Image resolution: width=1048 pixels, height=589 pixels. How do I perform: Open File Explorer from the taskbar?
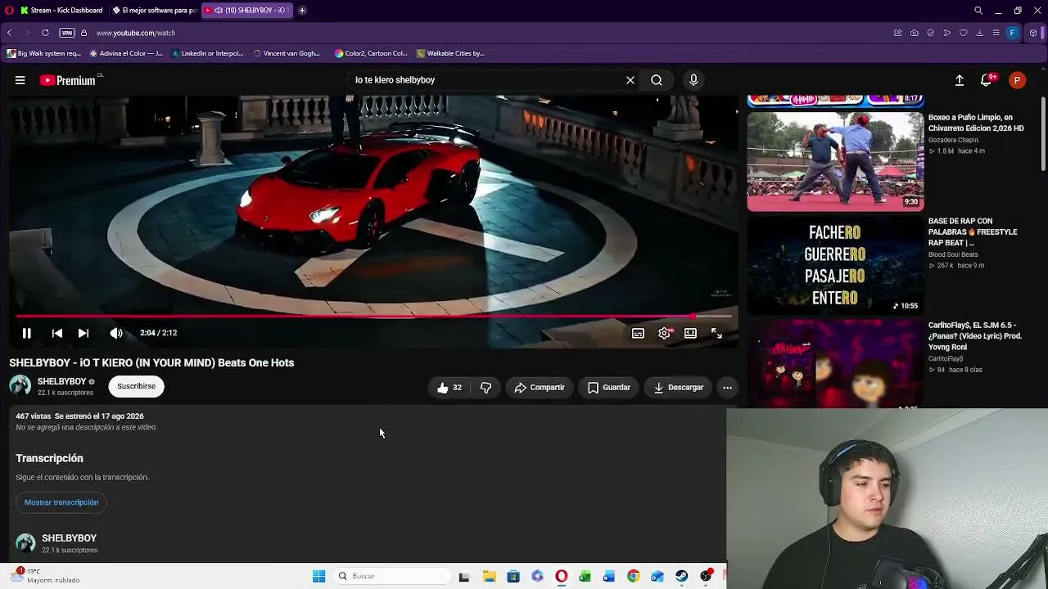point(489,576)
